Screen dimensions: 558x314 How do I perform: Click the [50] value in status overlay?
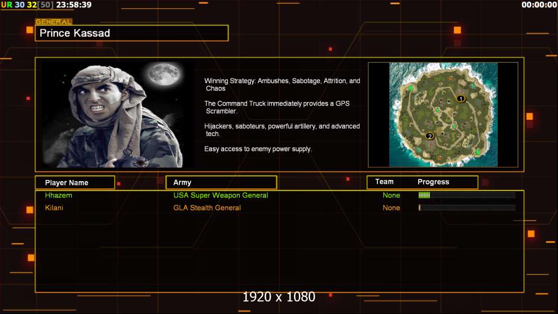click(45, 5)
